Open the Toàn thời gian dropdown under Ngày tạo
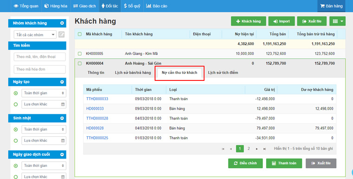 44,93
